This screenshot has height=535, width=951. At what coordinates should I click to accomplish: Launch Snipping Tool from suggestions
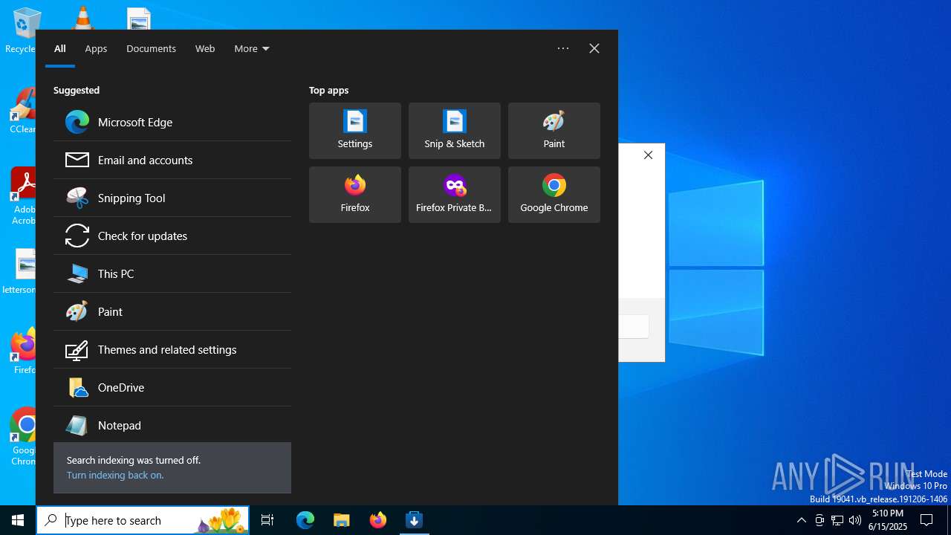tap(172, 198)
